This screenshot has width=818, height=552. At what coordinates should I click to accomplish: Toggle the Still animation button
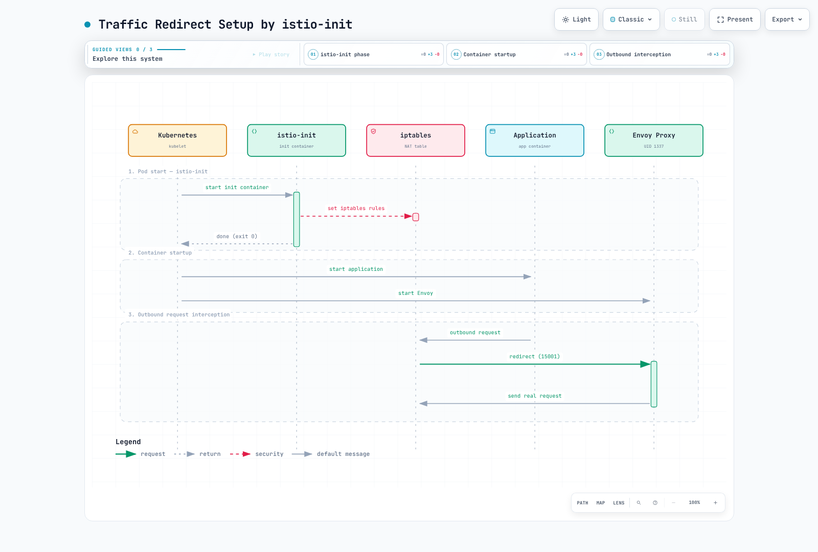685,19
